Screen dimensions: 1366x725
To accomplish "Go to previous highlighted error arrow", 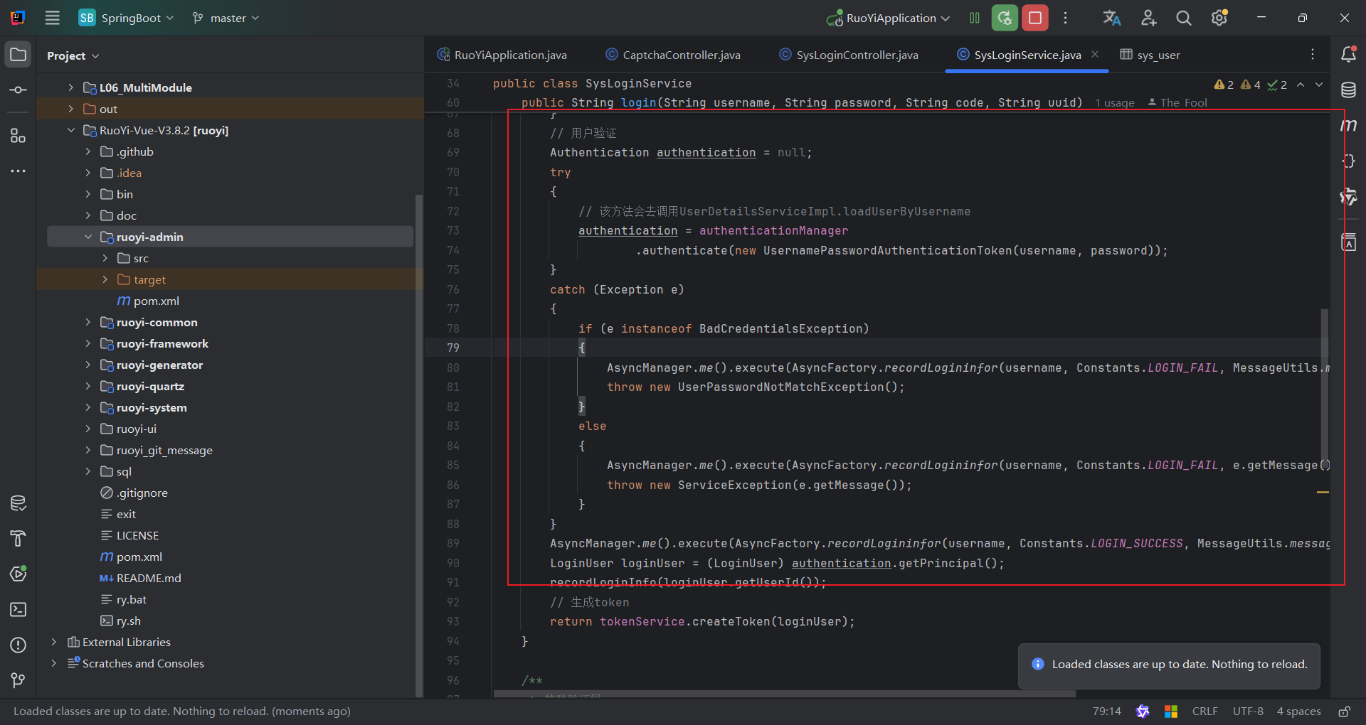I will [1301, 85].
